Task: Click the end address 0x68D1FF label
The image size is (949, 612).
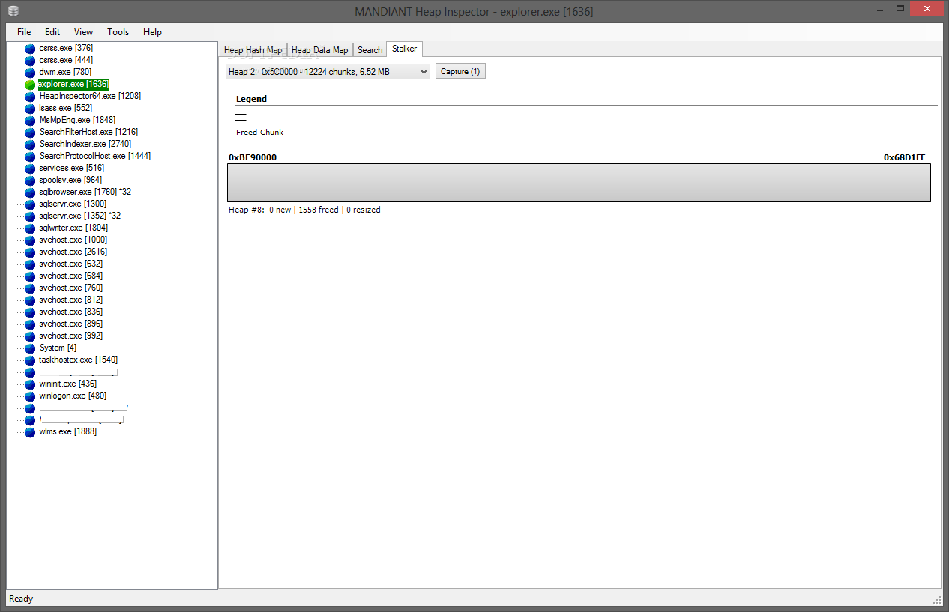Action: click(x=905, y=157)
